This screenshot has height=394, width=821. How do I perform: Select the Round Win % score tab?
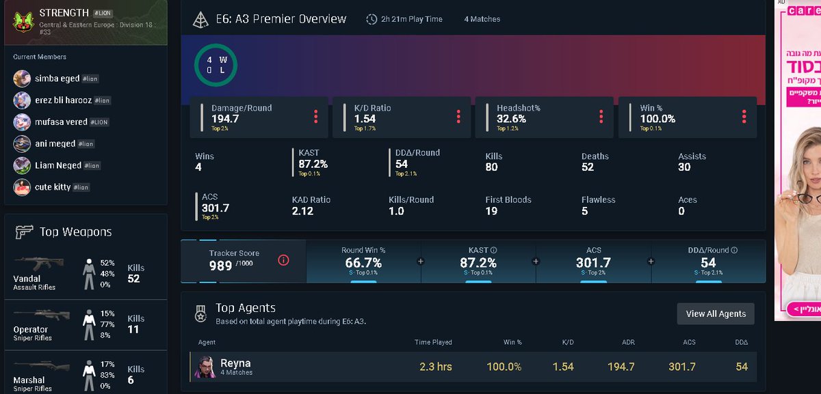pos(363,262)
